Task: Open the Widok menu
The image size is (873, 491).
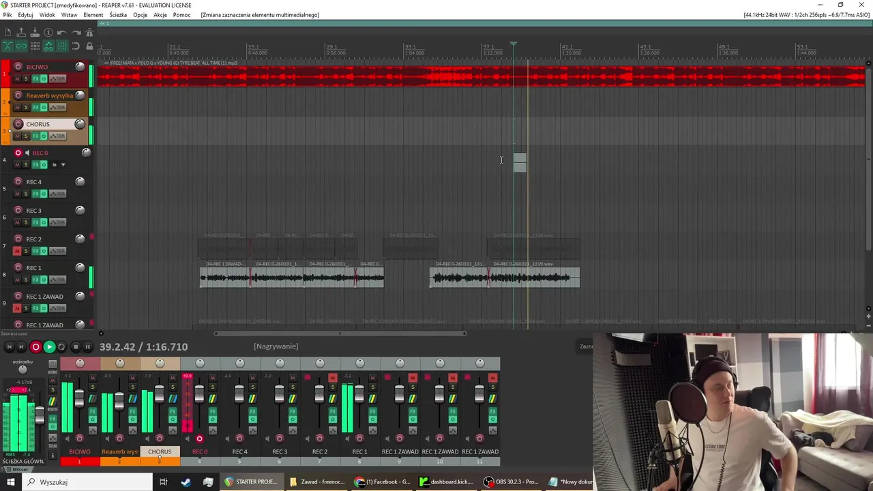Action: 47,15
